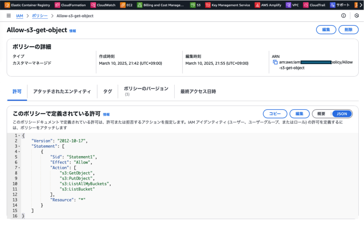Click "s3:PutObject" text in JSON
The height and width of the screenshot is (225, 364).
coord(76,178)
